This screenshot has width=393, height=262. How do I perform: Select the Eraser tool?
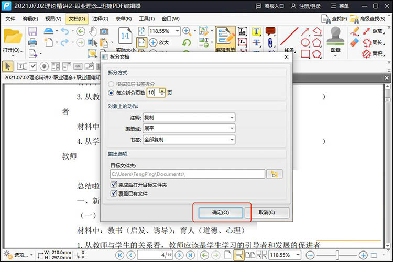[x=355, y=42]
